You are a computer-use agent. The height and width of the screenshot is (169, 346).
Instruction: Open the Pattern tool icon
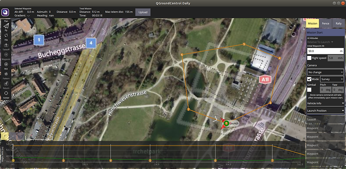click(6, 74)
